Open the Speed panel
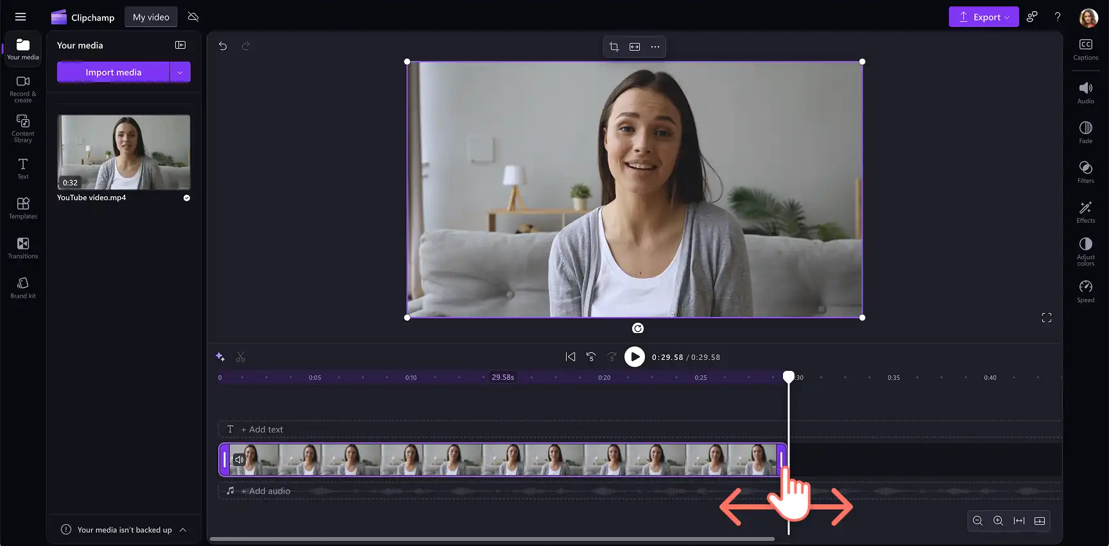 coord(1086,291)
